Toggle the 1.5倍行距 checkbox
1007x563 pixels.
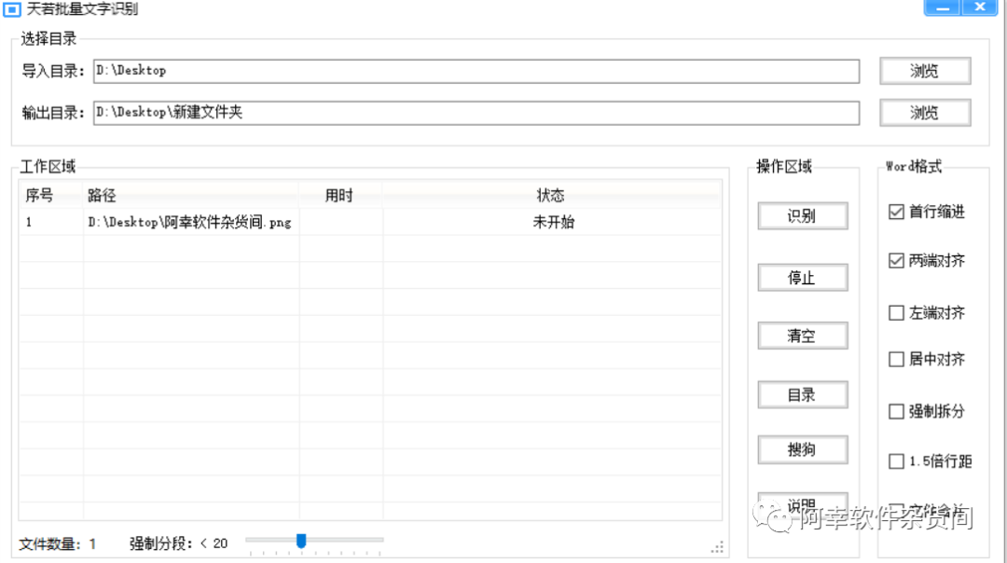point(896,460)
